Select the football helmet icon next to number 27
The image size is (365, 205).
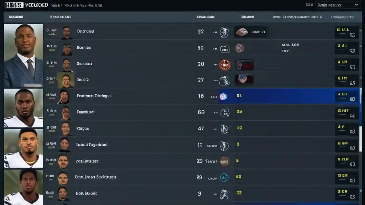pyautogui.click(x=225, y=80)
